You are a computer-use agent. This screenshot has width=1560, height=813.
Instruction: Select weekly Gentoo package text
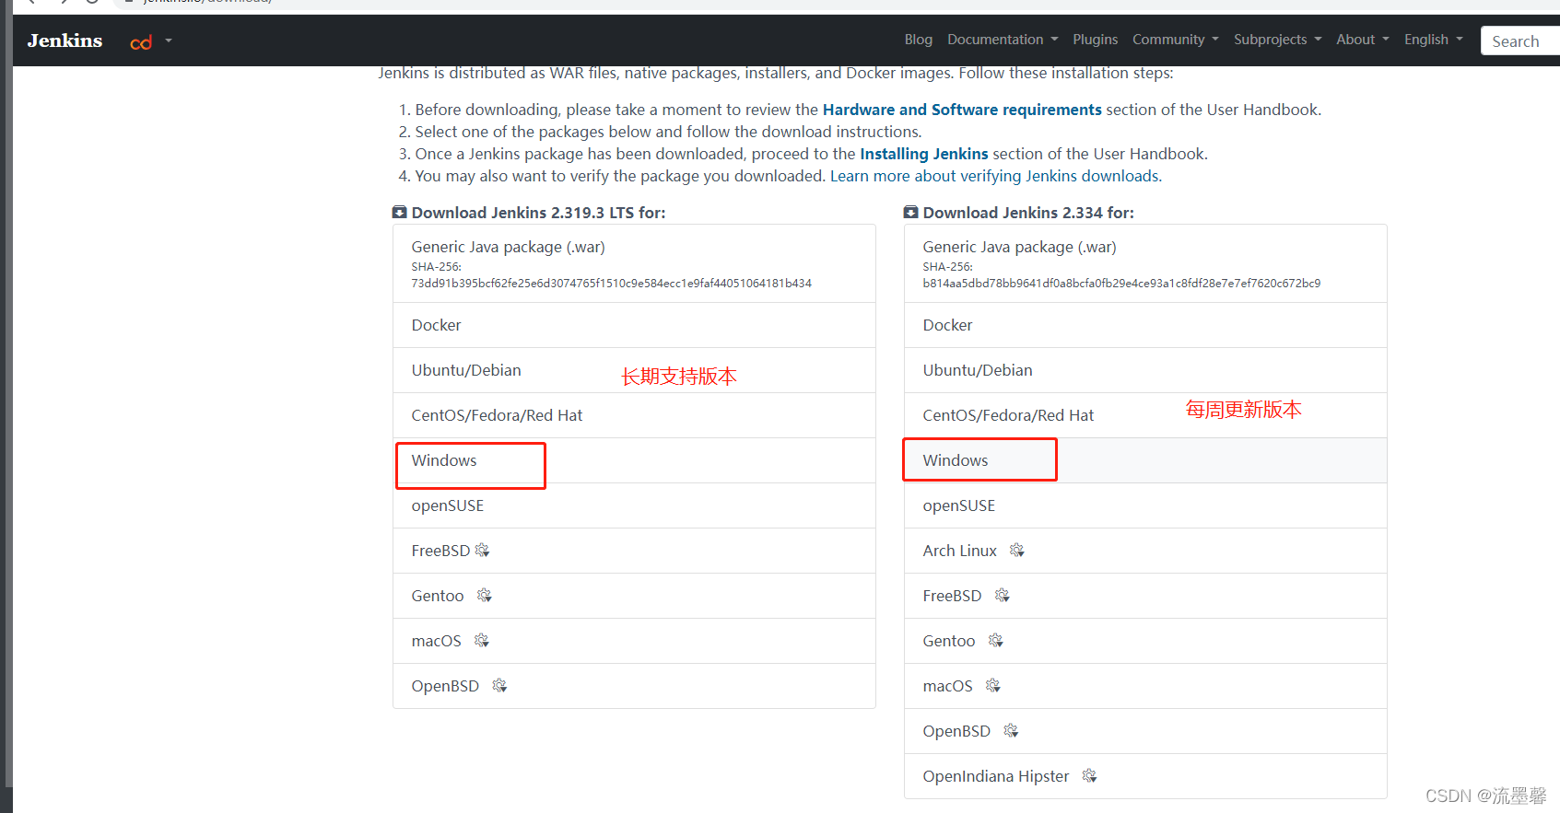[949, 641]
